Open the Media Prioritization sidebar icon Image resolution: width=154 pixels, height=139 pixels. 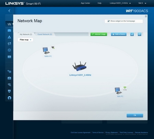[9, 44]
